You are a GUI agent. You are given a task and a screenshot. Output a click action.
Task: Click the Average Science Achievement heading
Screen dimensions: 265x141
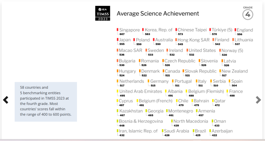click(x=158, y=14)
